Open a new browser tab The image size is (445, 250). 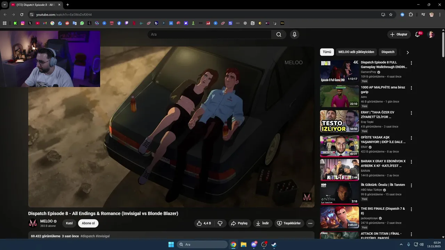point(67,5)
